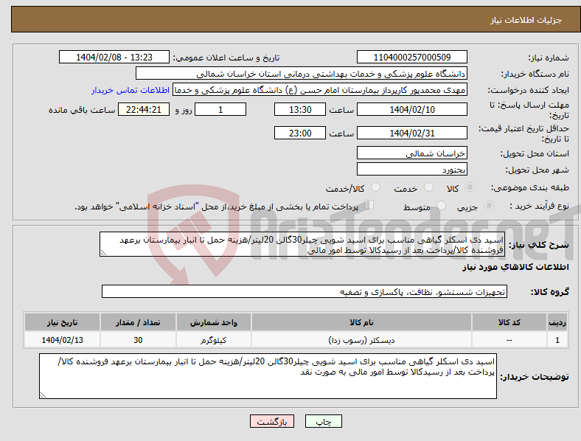Click the response deadline date 1404/02/10
Screen dimensions: 581x441
click(x=412, y=110)
